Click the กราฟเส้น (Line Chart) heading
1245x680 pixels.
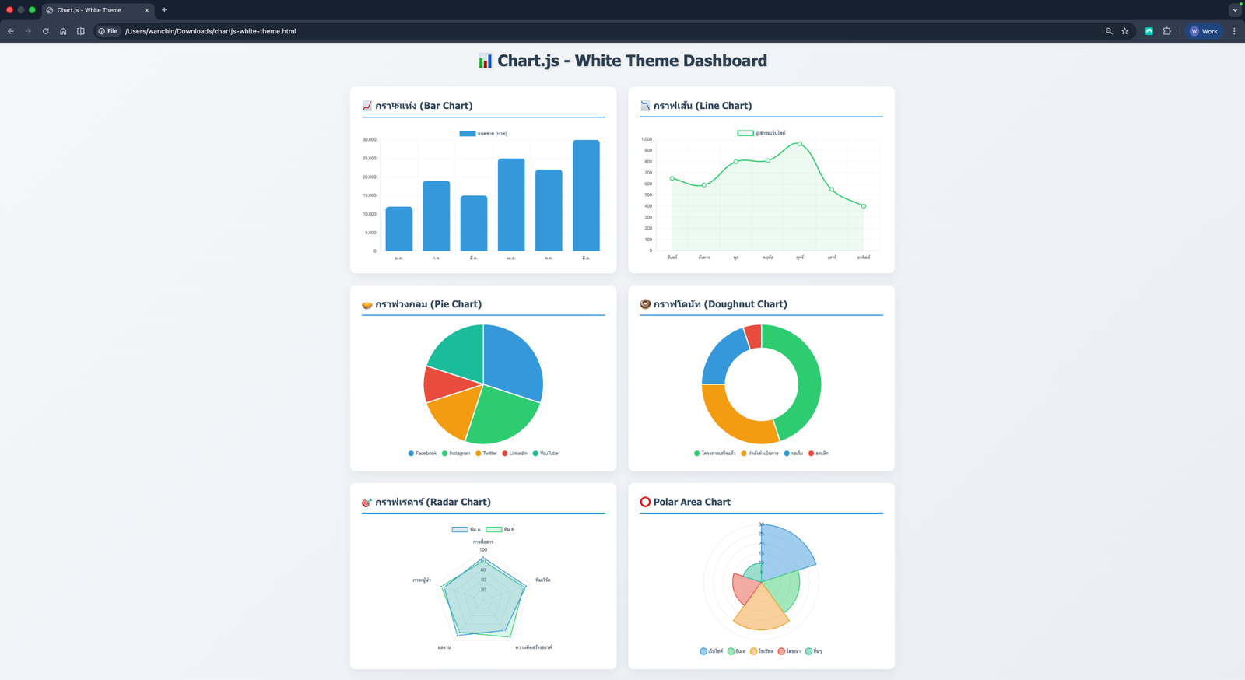pyautogui.click(x=703, y=106)
